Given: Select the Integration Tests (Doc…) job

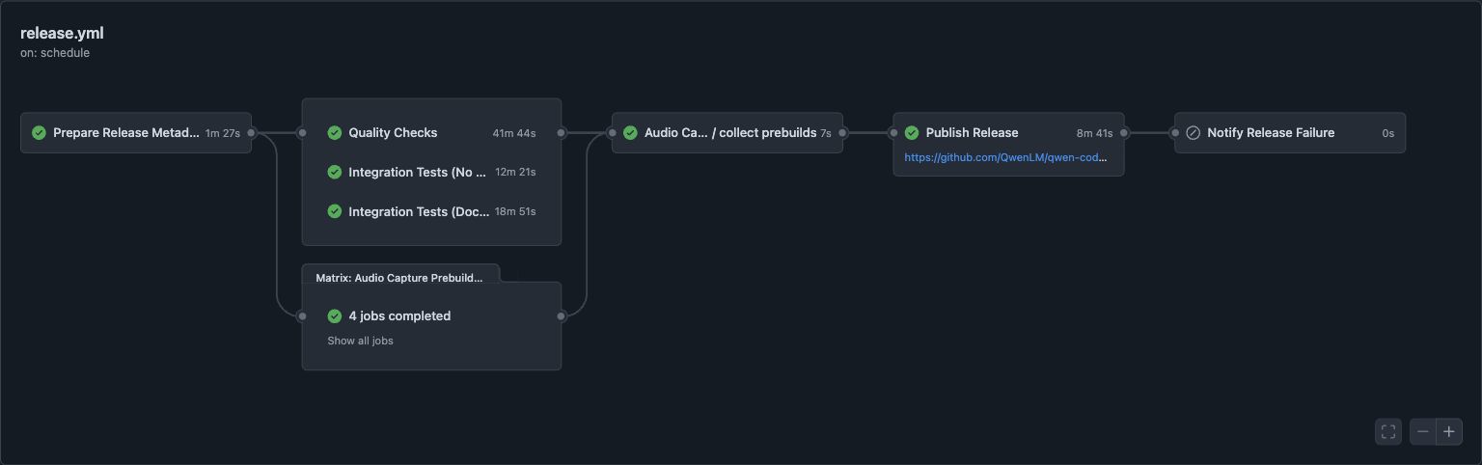Looking at the screenshot, I should click(x=431, y=211).
